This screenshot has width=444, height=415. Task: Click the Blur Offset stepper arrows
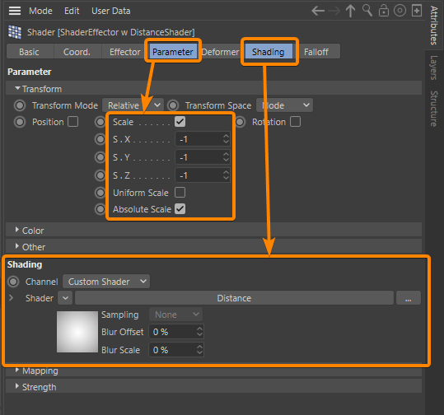coord(199,332)
